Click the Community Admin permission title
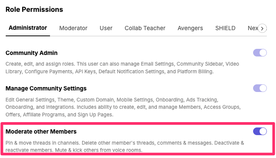 pos(32,53)
